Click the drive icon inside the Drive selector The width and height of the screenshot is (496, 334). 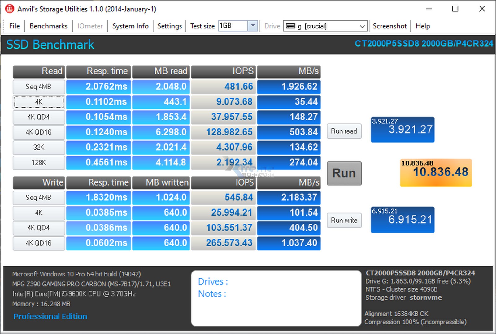pos(290,26)
